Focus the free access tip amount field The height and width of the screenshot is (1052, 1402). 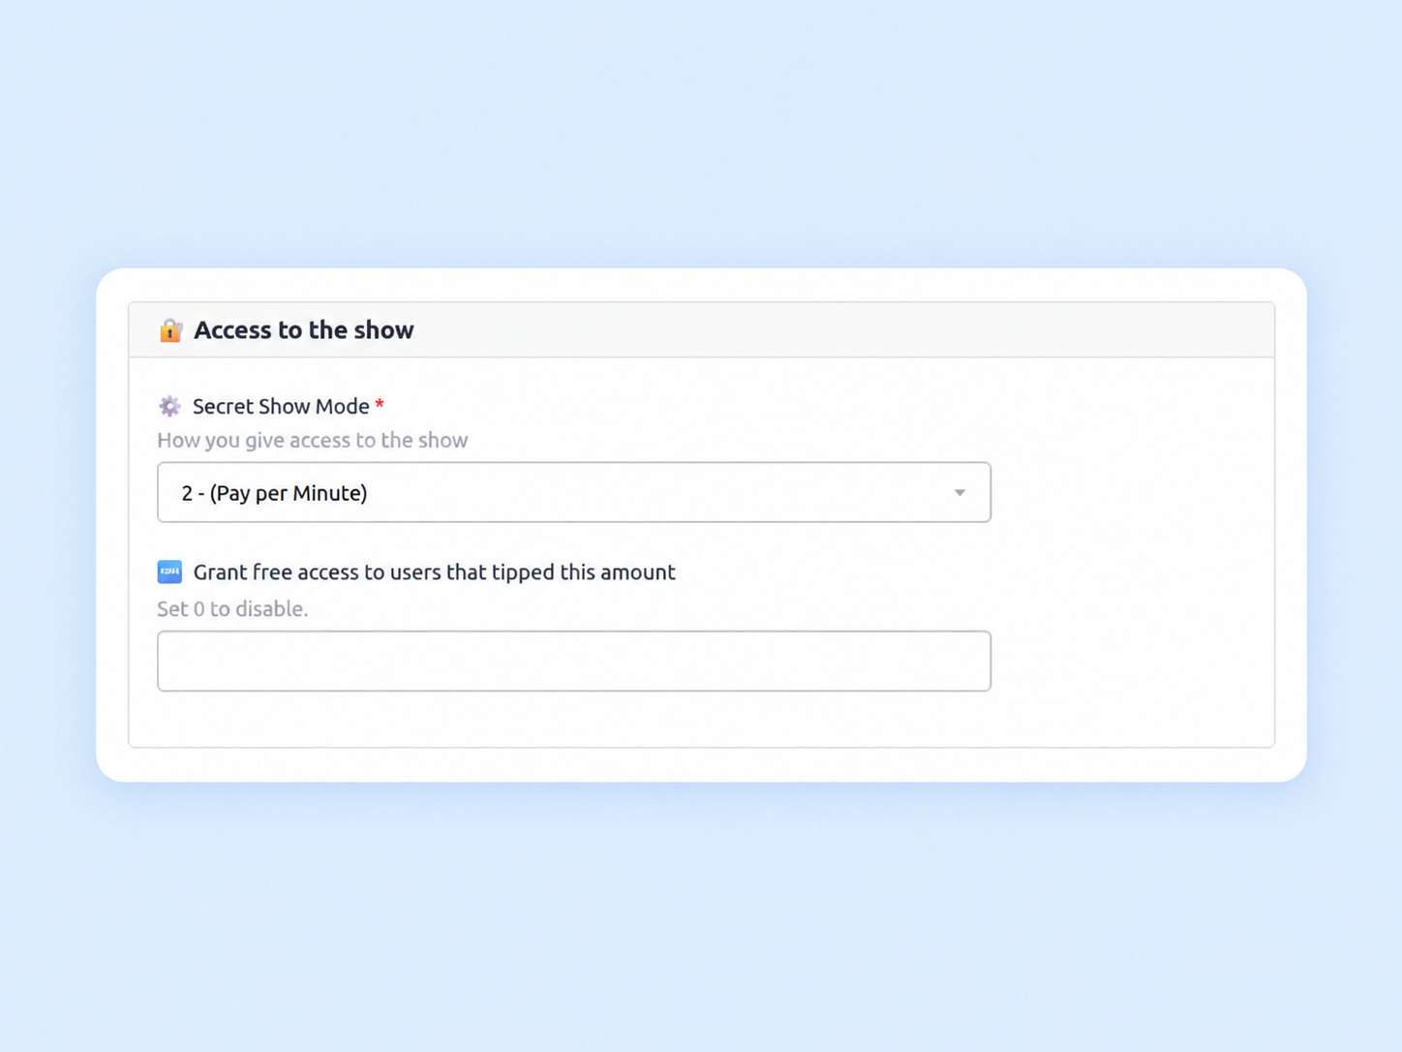pos(573,661)
